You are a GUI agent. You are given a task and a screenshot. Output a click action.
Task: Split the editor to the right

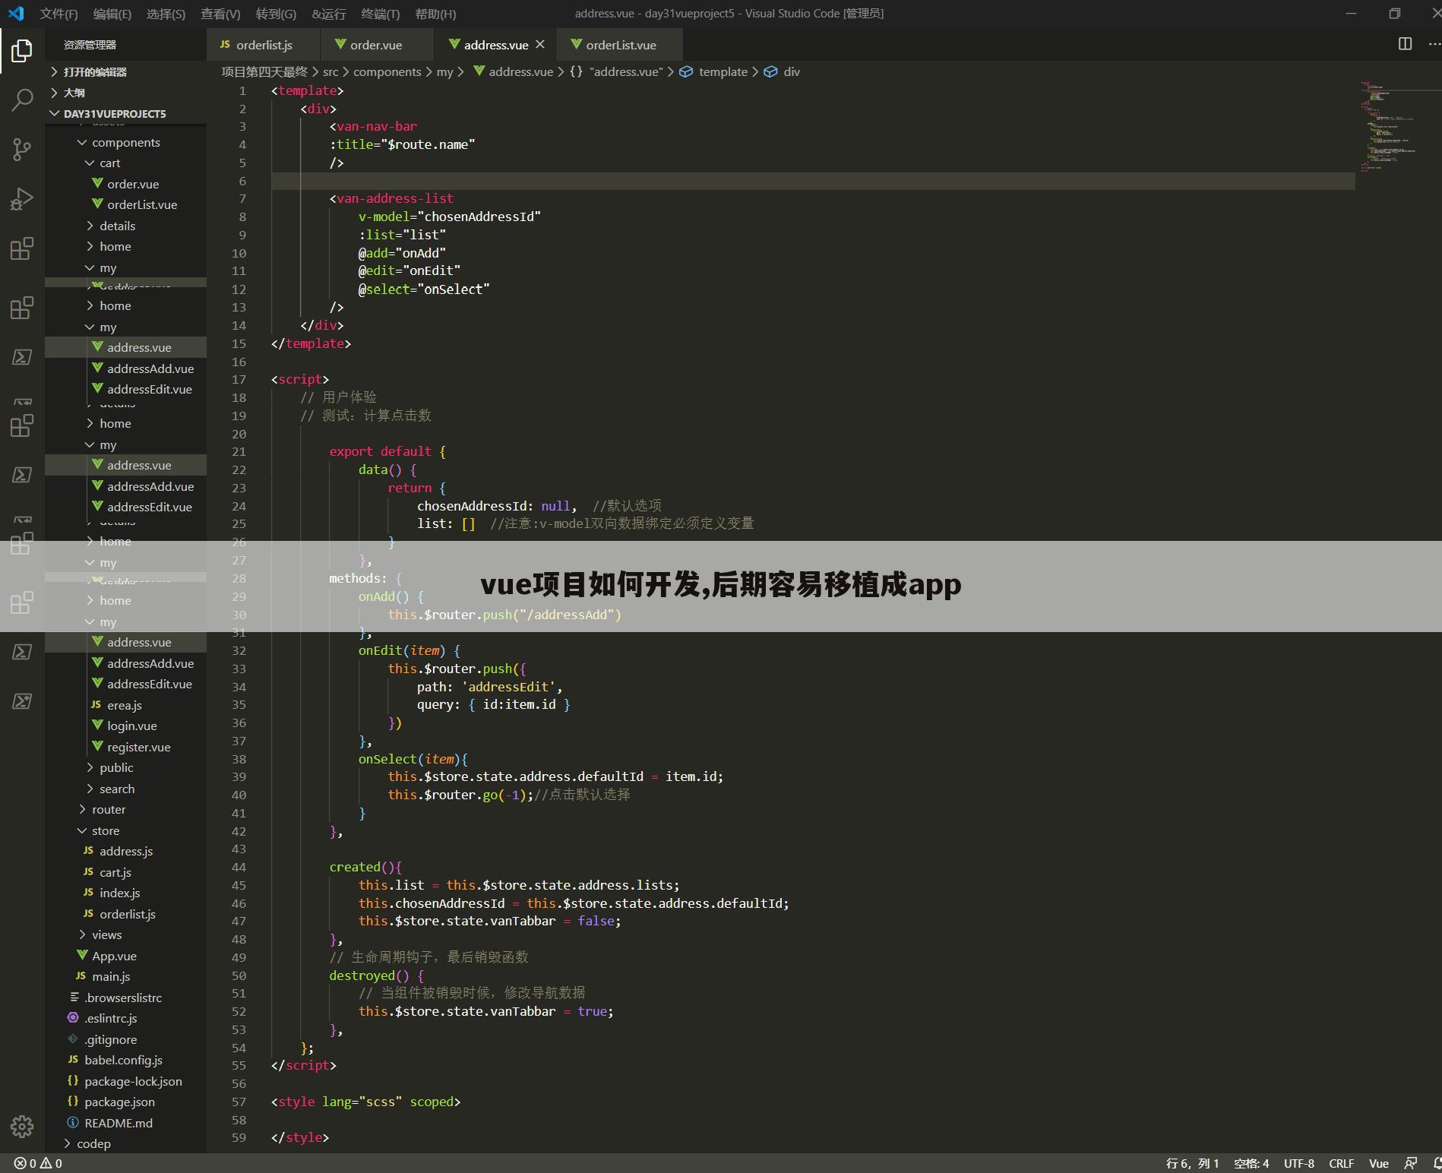1405,44
